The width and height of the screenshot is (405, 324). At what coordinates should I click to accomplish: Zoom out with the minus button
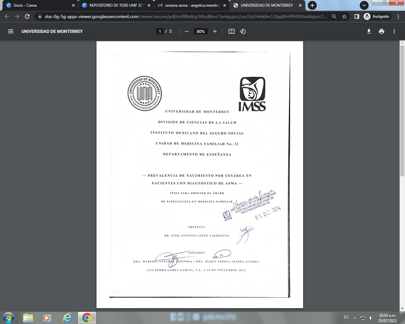pyautogui.click(x=187, y=31)
